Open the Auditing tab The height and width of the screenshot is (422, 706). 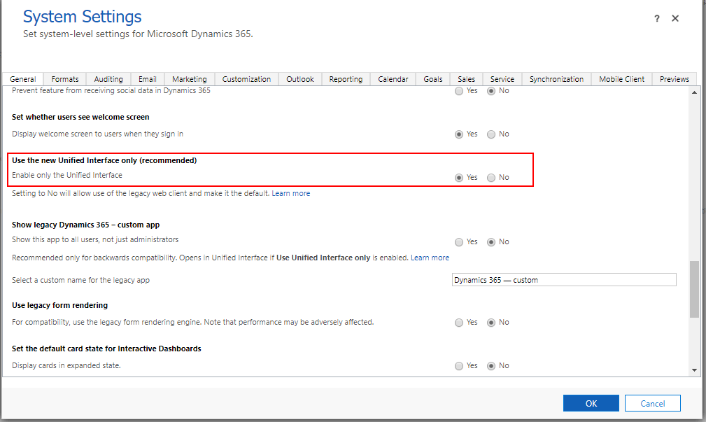click(x=108, y=79)
